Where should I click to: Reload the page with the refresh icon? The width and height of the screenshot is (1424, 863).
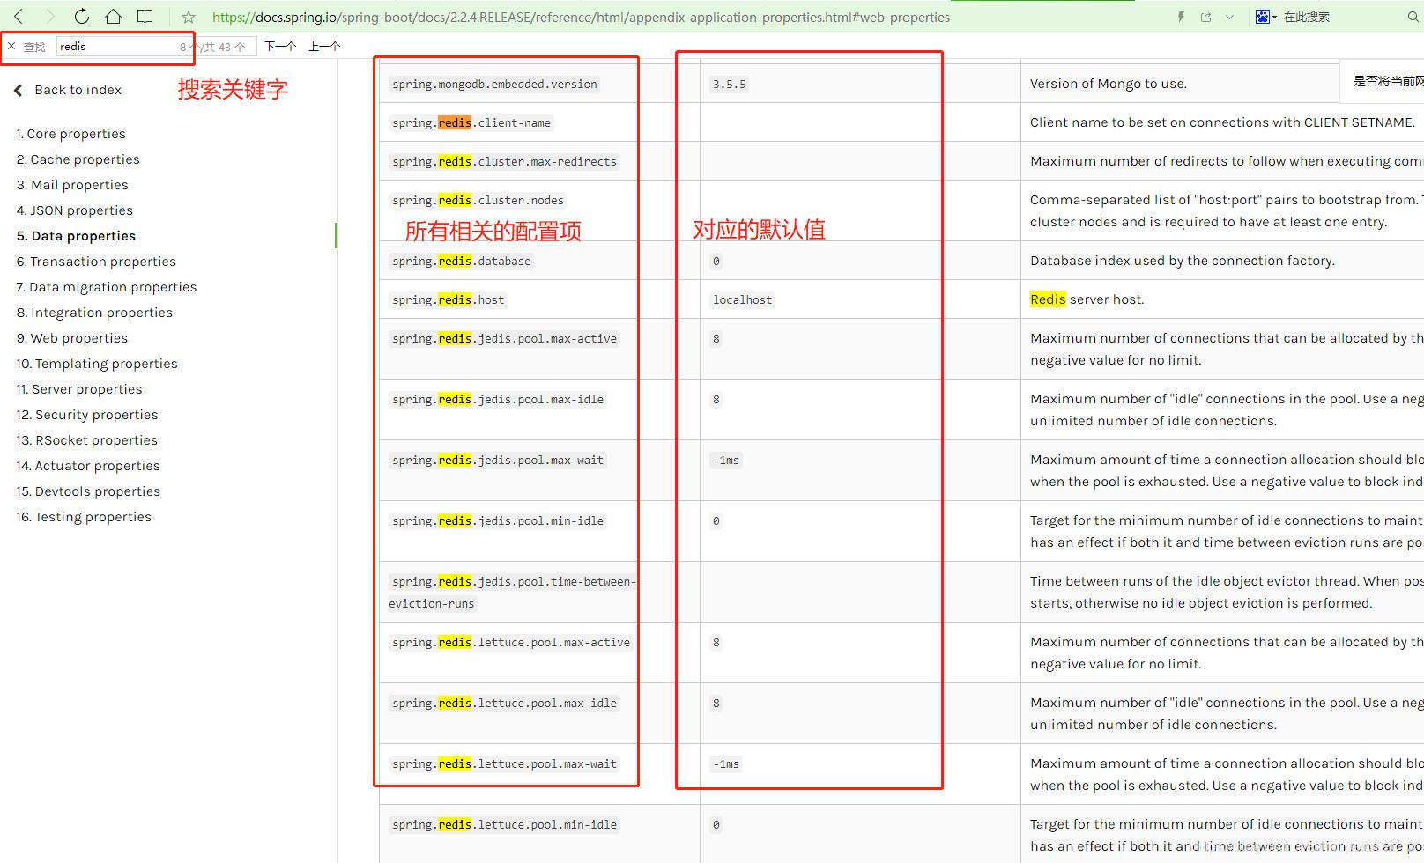click(x=81, y=17)
